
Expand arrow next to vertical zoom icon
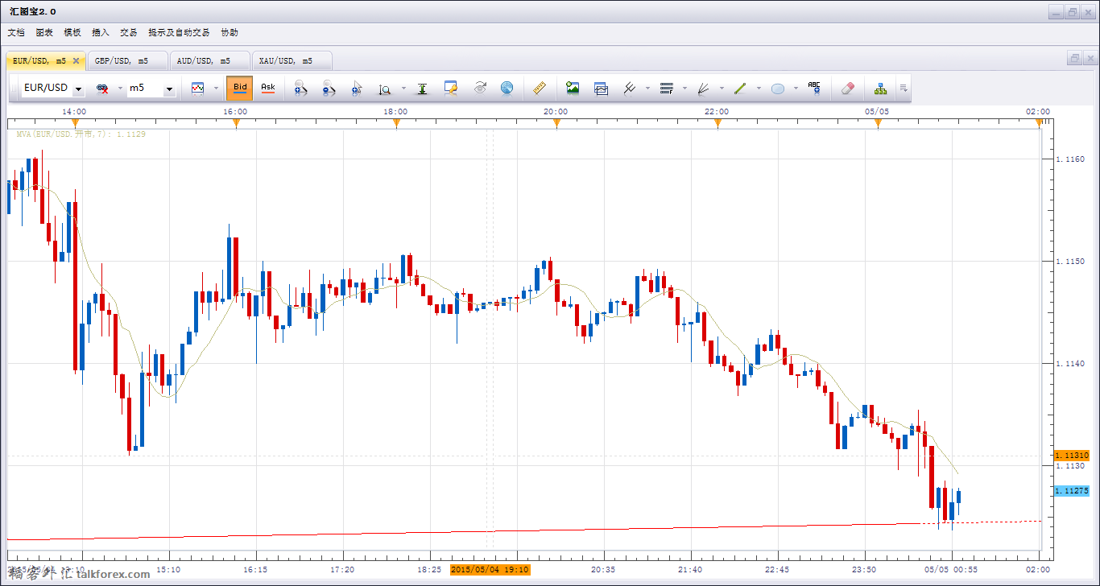403,89
